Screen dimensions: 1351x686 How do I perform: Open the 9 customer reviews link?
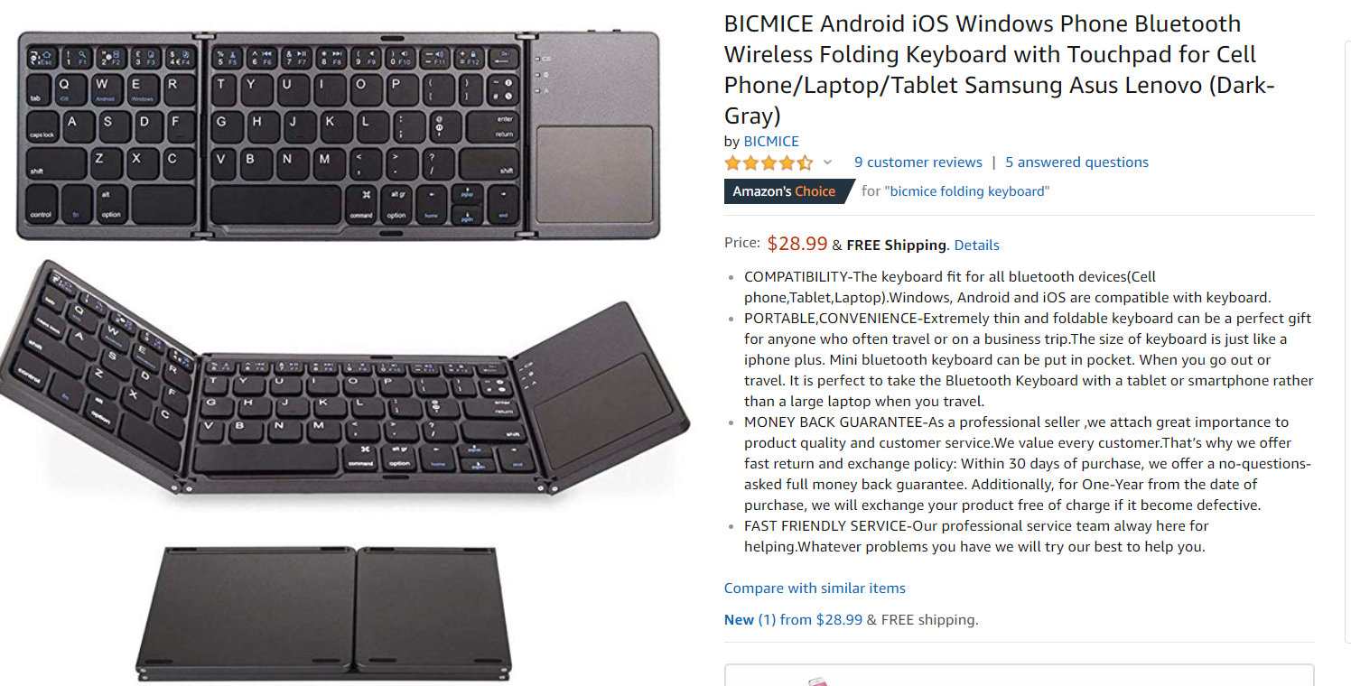click(918, 162)
